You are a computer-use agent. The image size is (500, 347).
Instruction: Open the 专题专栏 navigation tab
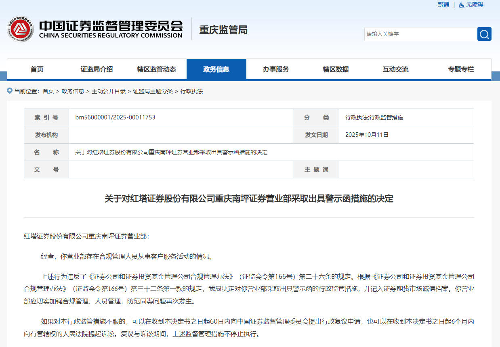(x=461, y=69)
